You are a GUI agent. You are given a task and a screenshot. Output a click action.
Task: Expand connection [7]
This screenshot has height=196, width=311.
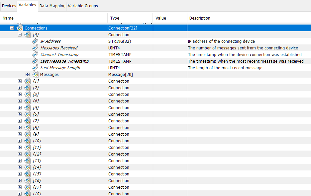20,121
